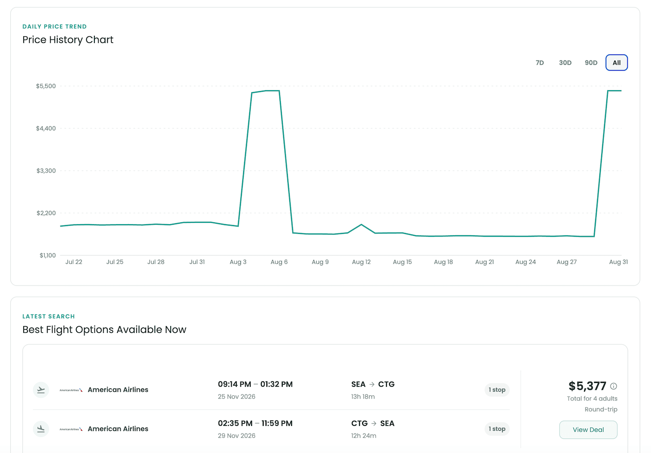Viewport: 651px width, 453px height.
Task: Click the Aug 18 x-axis label
Action: [x=444, y=262]
